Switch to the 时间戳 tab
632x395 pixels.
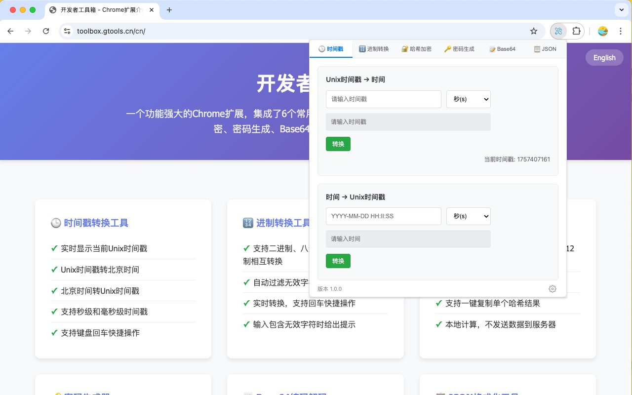coord(331,49)
